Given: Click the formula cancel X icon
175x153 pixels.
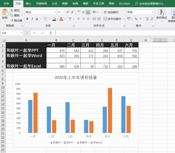Looking at the screenshot, I should [x=34, y=33].
